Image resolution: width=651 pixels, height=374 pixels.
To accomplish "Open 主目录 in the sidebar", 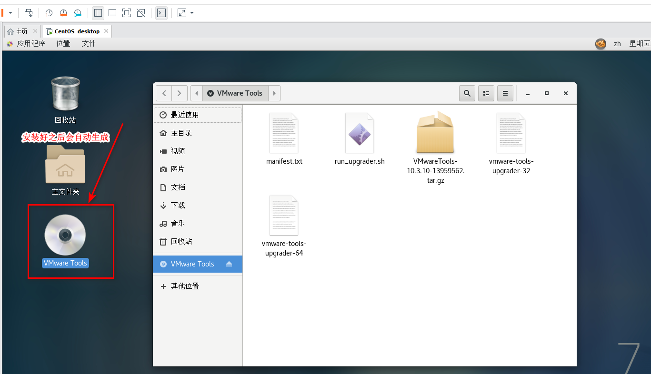I will click(198, 133).
